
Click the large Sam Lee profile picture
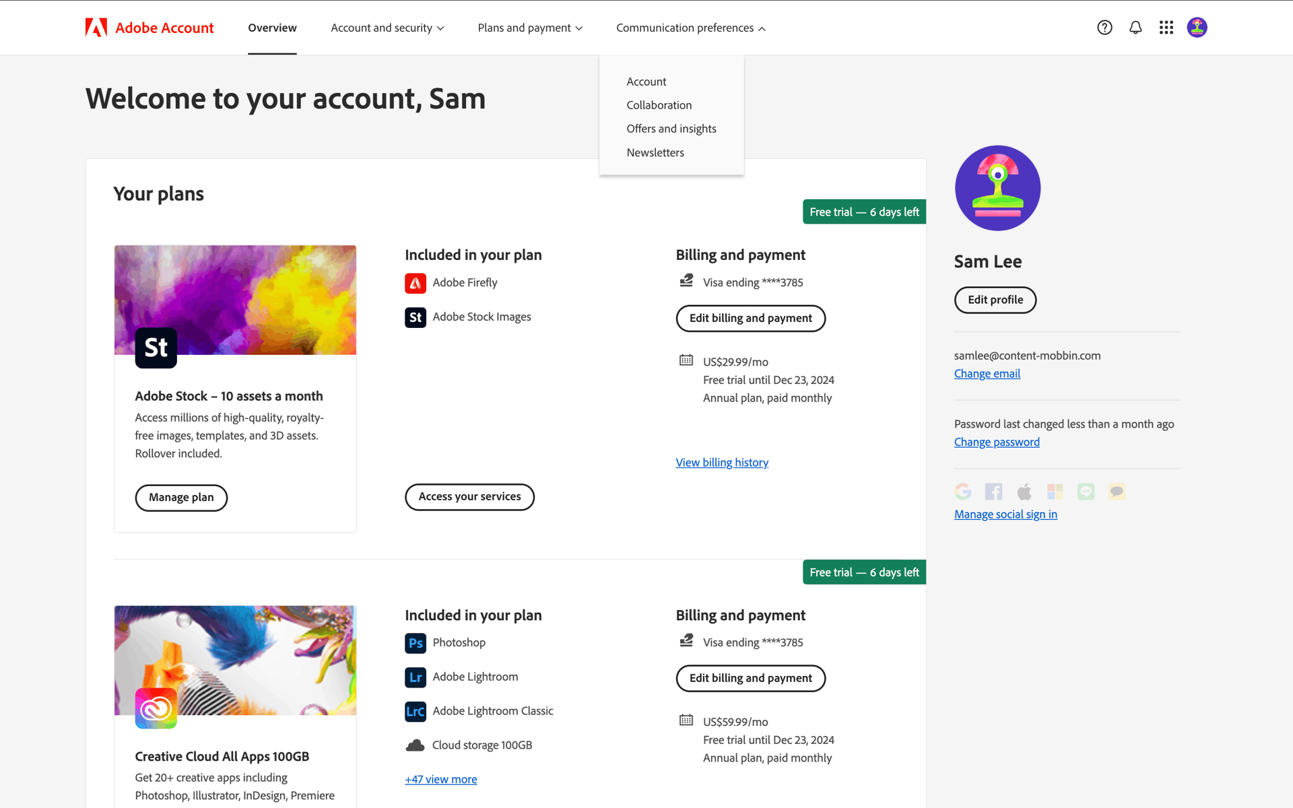pyautogui.click(x=997, y=188)
